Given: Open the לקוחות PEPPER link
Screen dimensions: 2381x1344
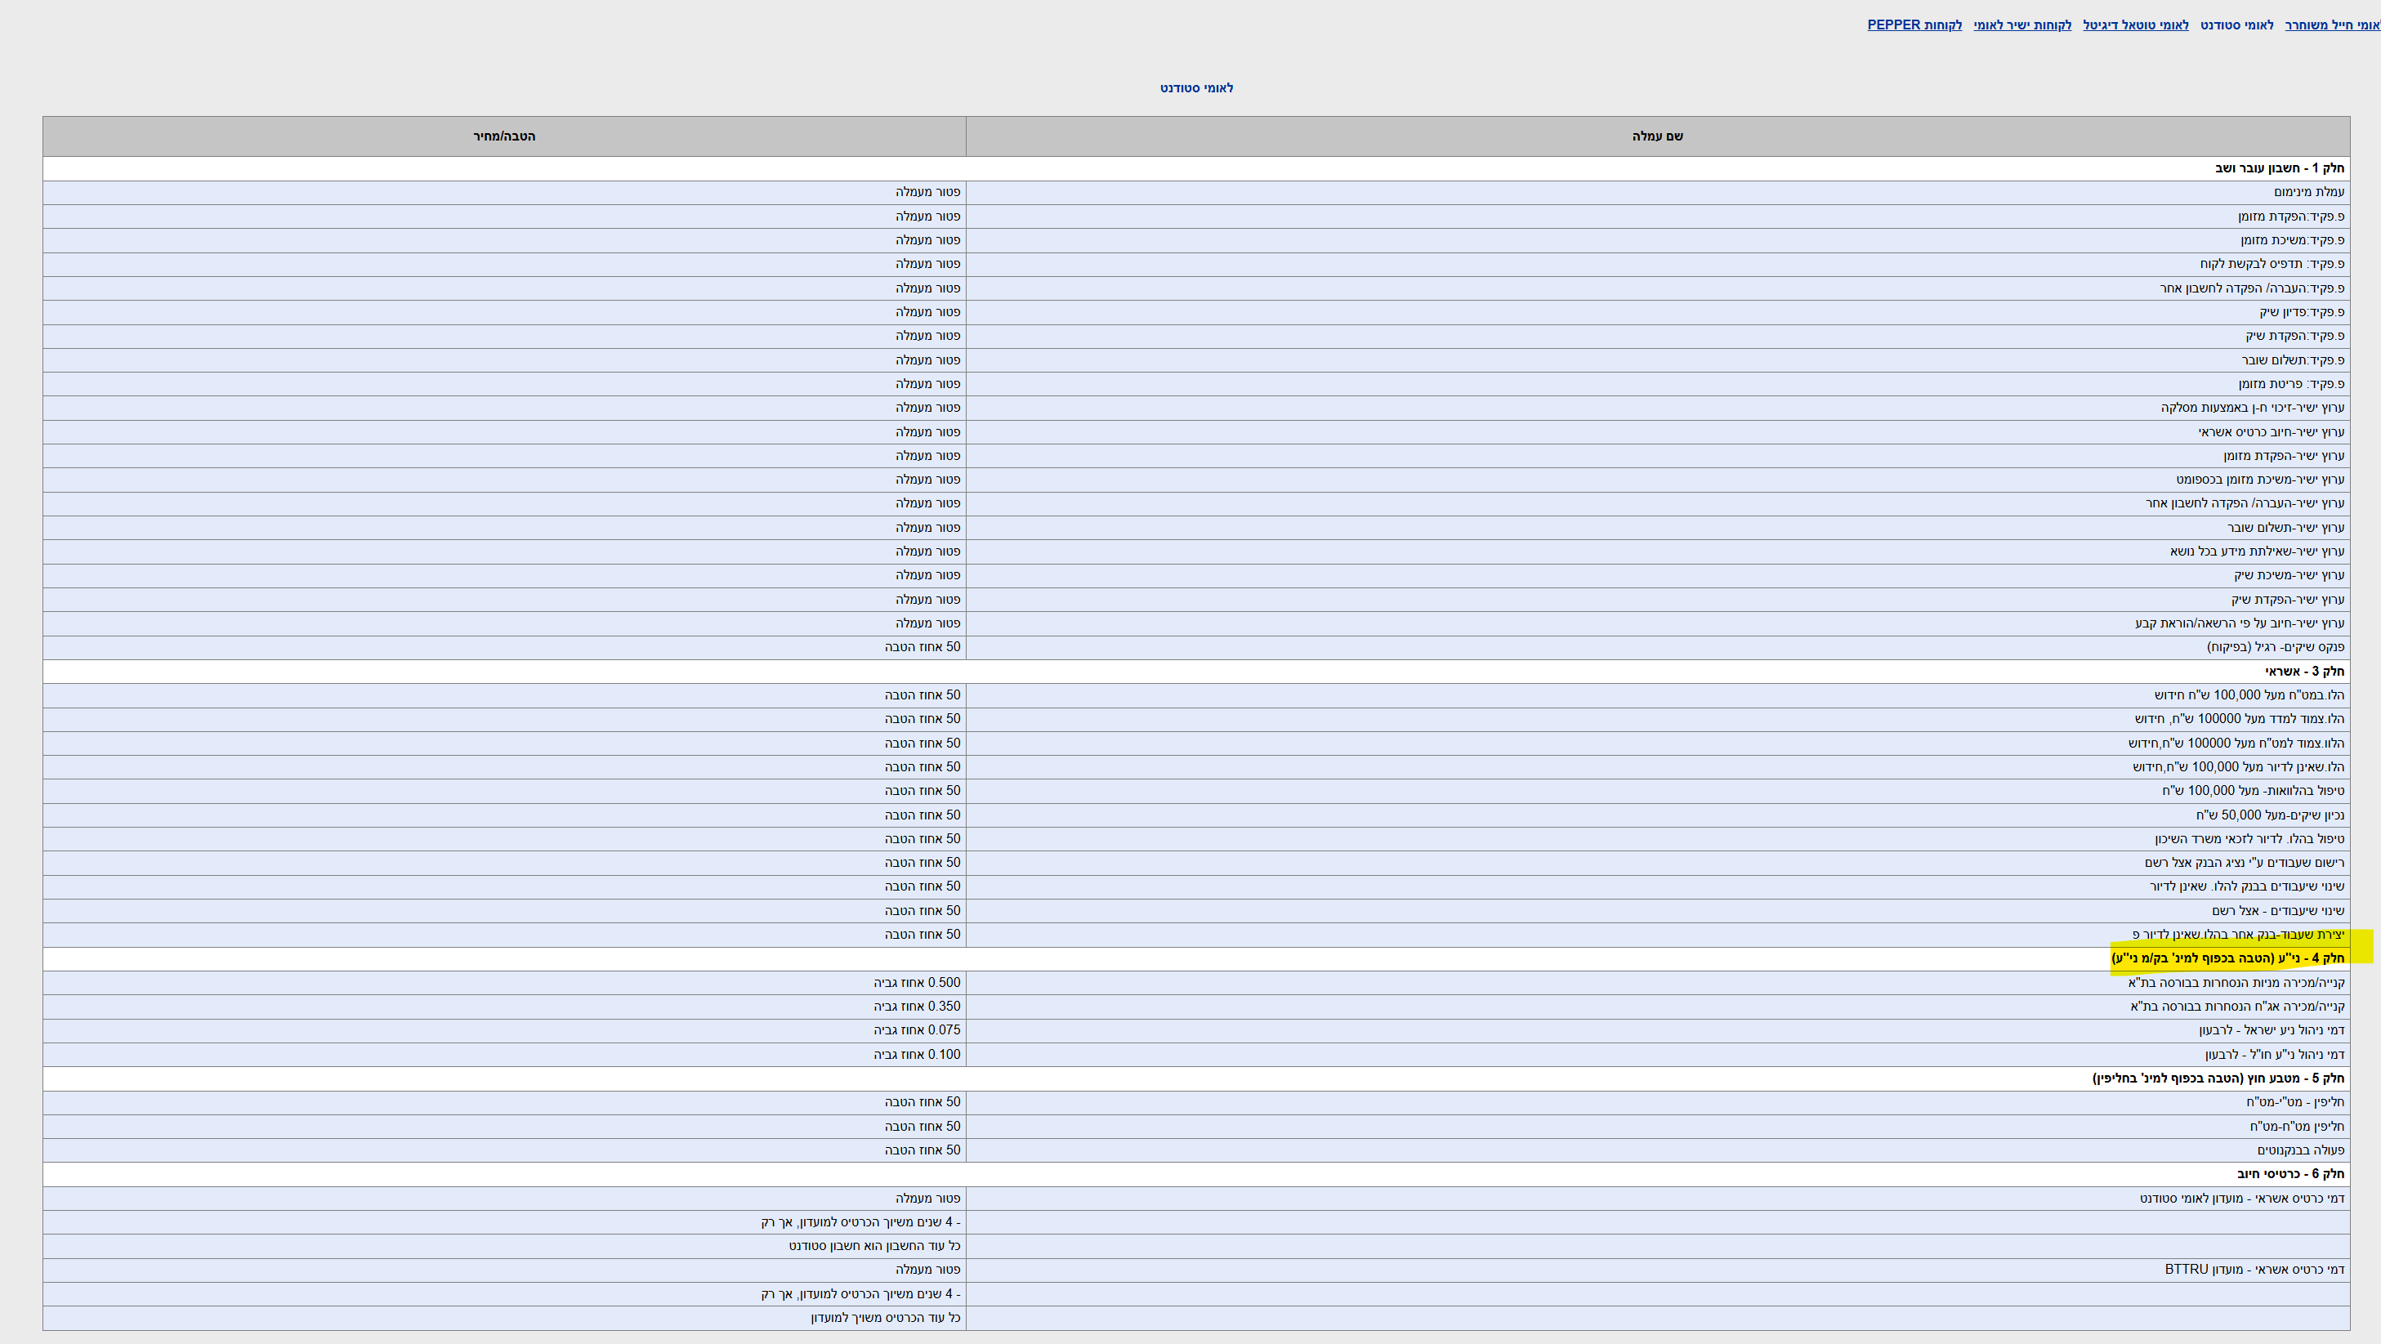Looking at the screenshot, I should pos(1914,25).
